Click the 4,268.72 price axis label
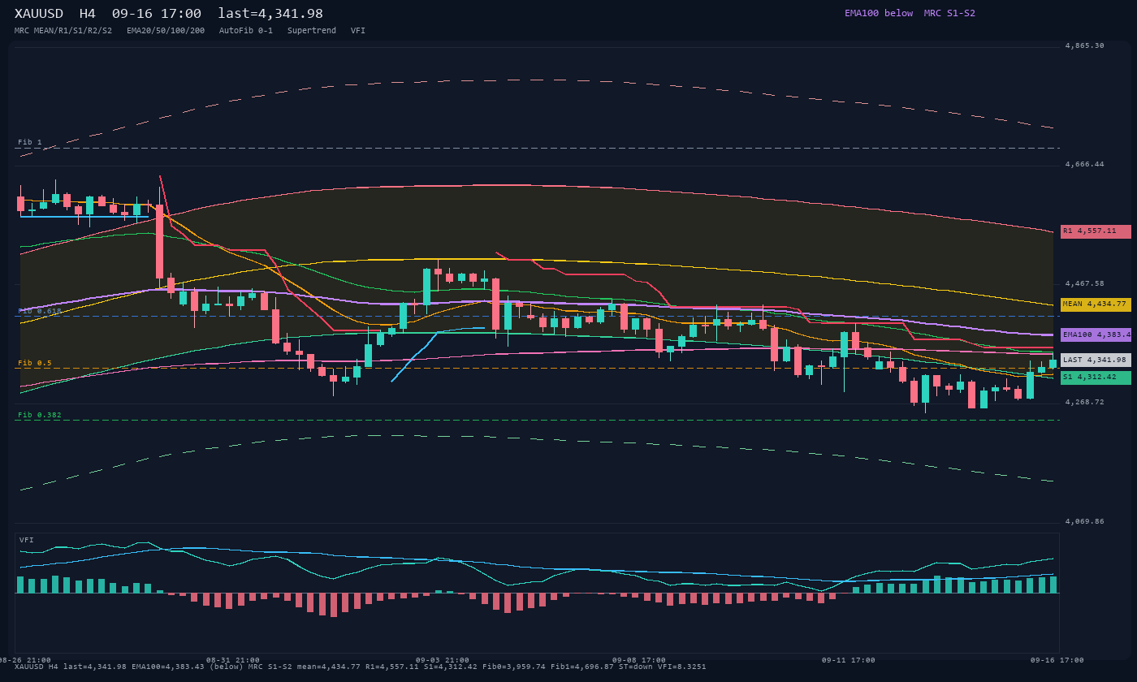 click(x=1084, y=403)
